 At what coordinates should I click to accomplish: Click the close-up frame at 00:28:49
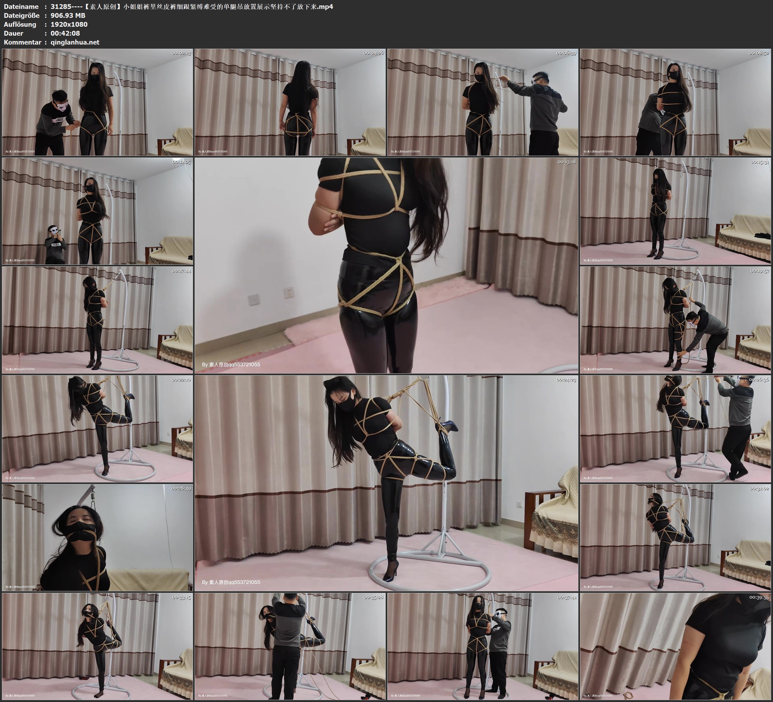tap(97, 537)
